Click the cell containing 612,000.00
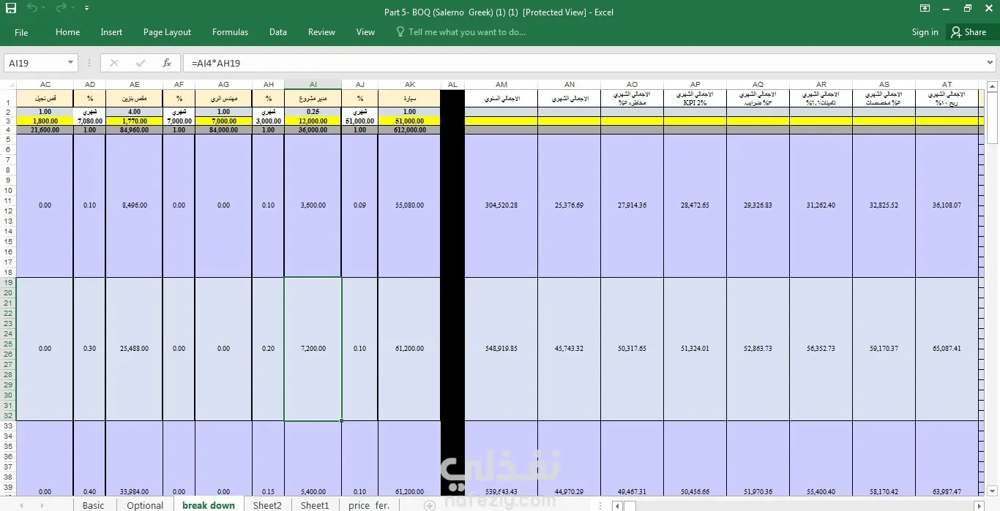 (x=409, y=129)
